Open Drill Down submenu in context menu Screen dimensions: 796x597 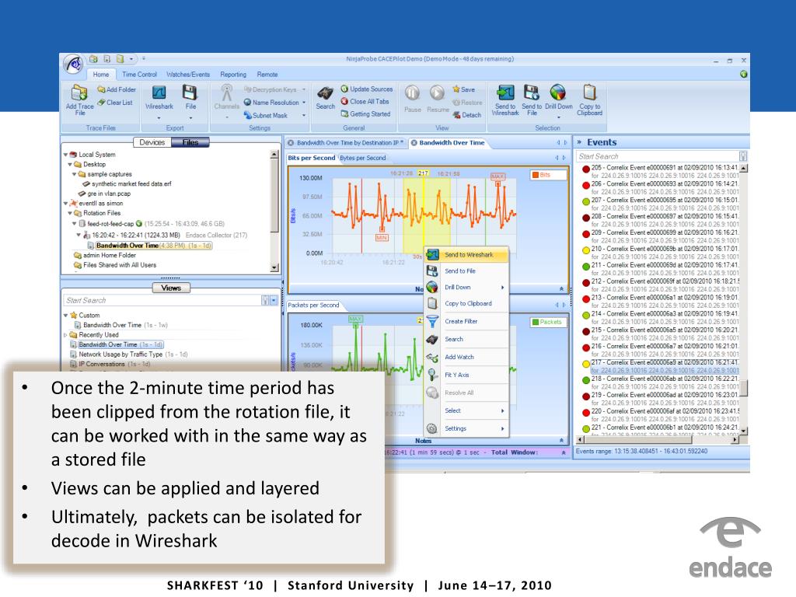click(x=466, y=288)
